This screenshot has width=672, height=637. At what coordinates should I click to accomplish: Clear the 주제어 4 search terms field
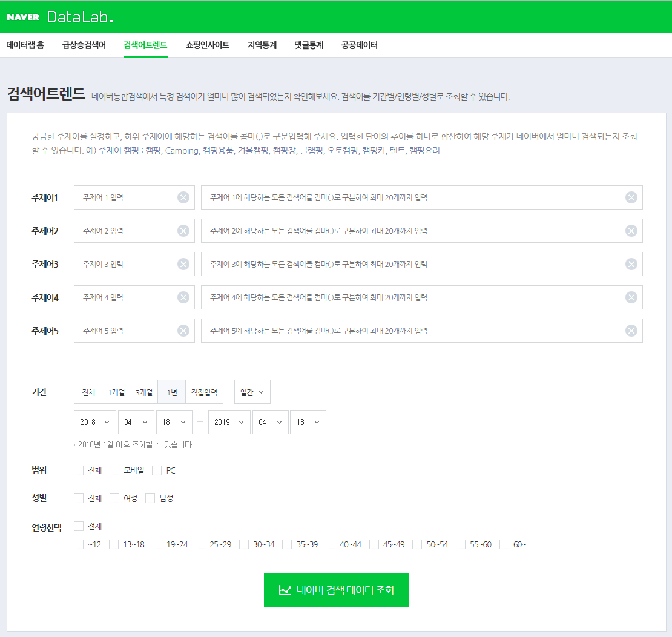631,297
